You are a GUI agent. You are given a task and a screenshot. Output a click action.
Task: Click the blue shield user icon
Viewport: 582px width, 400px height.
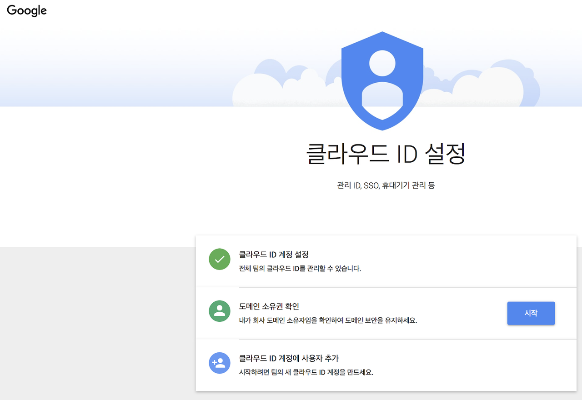[382, 81]
